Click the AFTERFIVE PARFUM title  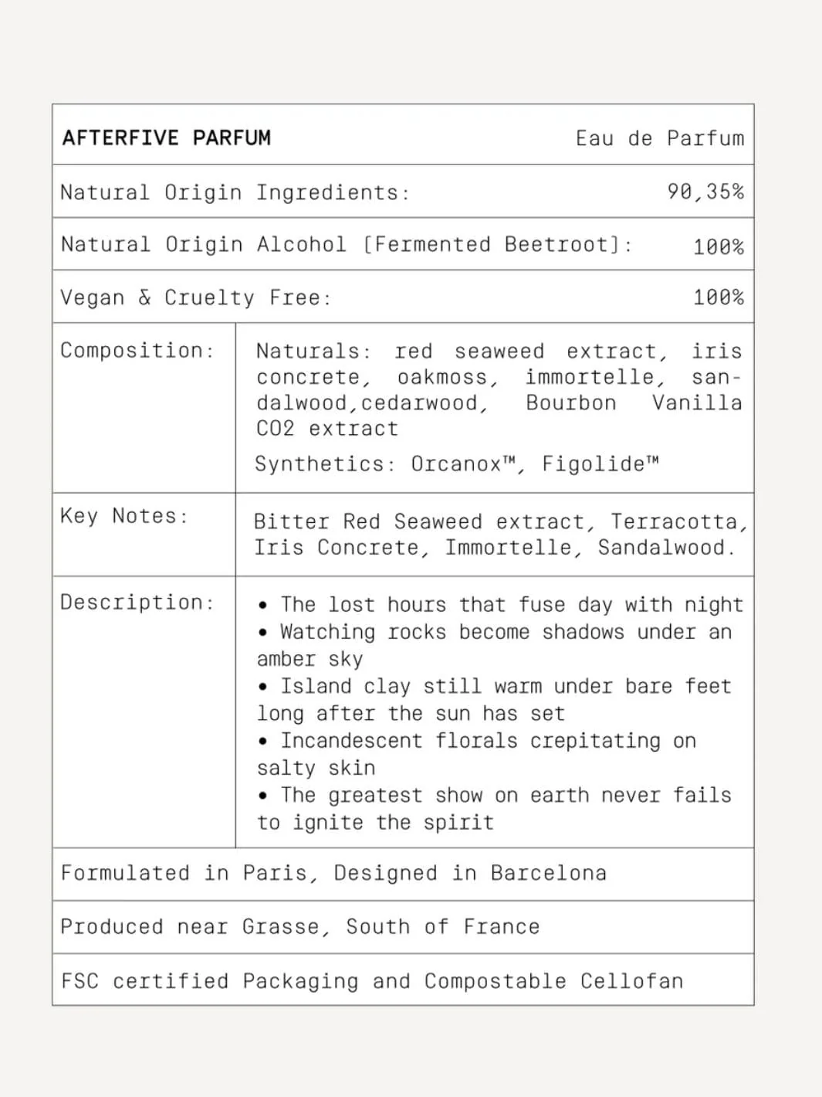tap(167, 138)
